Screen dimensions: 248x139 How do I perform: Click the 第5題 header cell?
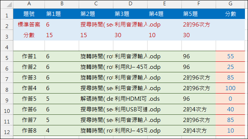[199, 14]
